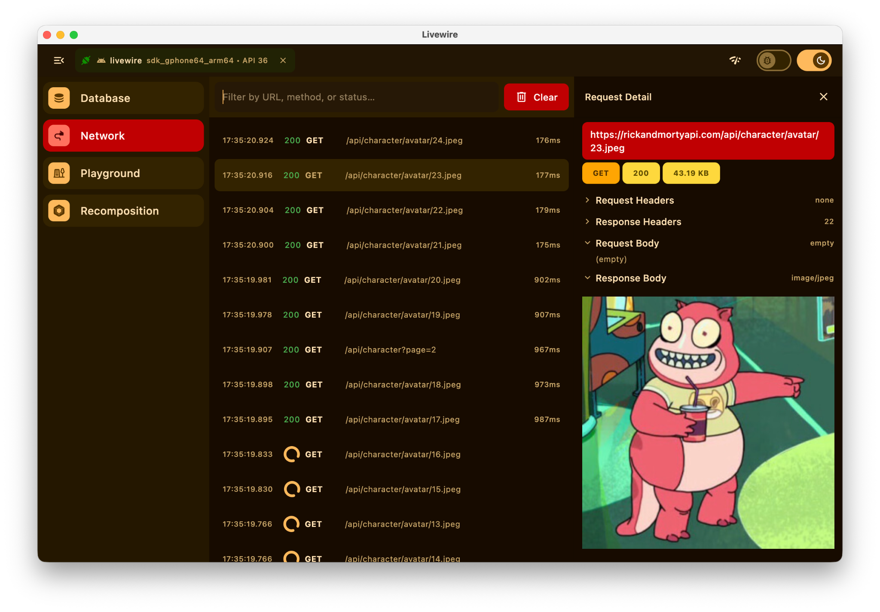This screenshot has height=612, width=880.
Task: Click the wifi connection status icon
Action: 735,61
